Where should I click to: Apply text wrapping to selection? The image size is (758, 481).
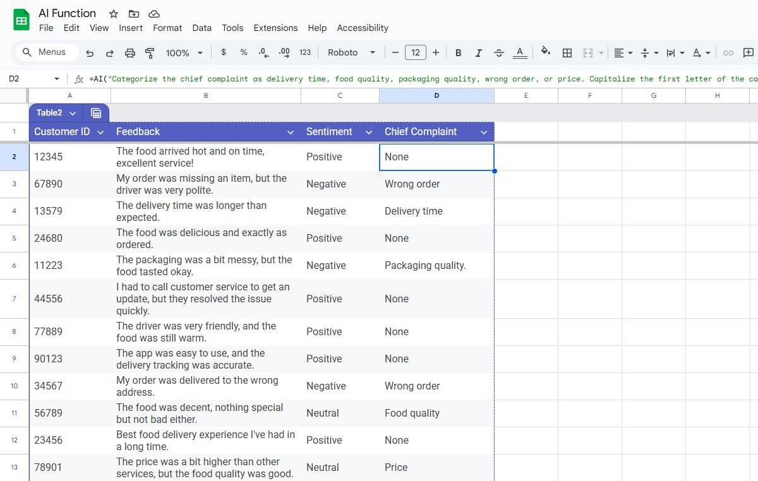[670, 52]
